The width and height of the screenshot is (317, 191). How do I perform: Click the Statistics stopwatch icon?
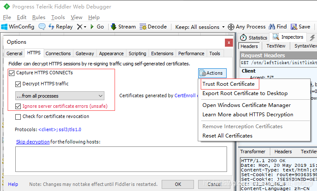pos(243,37)
